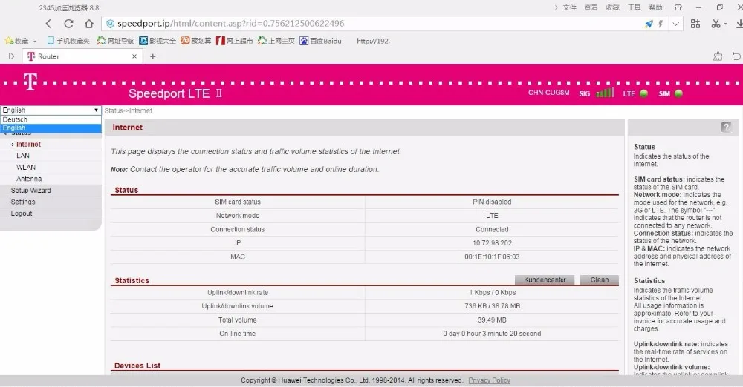Open the 影视大全 bookmark
Viewport: 743px width, 387px height.
(x=158, y=42)
